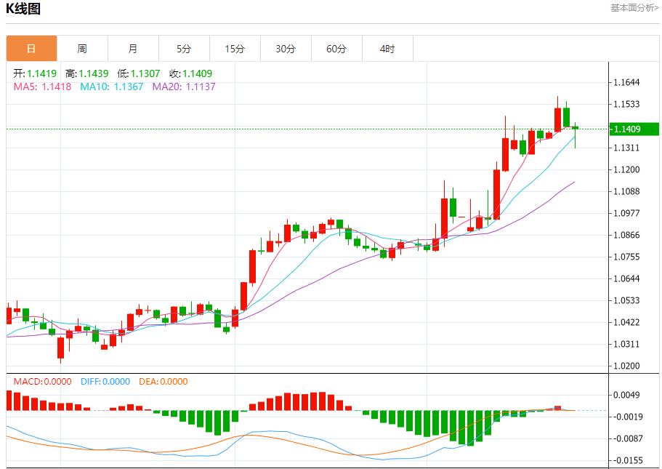The width and height of the screenshot is (662, 469).
Task: Select the 日 daily chart tab
Action: 31,49
